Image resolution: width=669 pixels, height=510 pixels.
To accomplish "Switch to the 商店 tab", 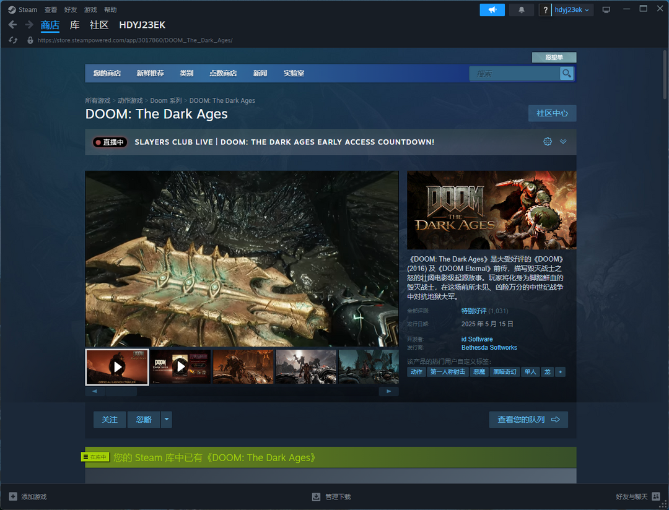I will (50, 25).
